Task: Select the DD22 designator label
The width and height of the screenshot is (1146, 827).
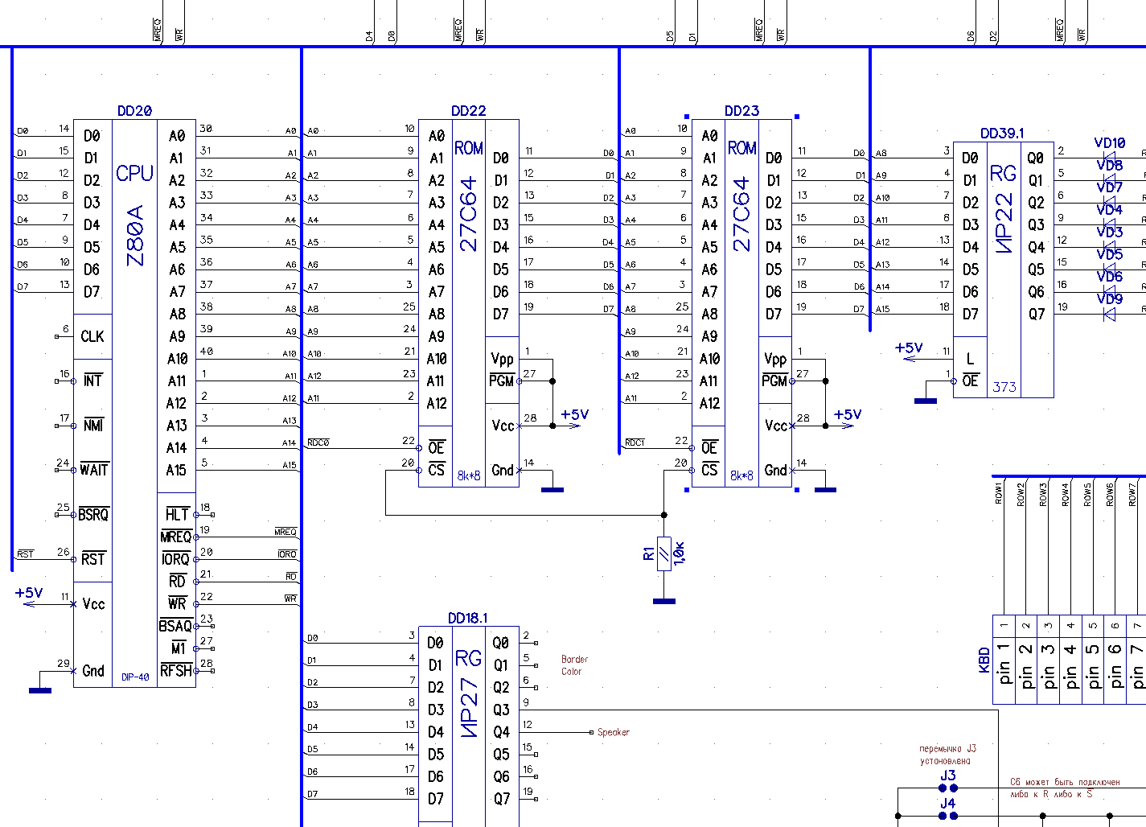Action: (469, 111)
